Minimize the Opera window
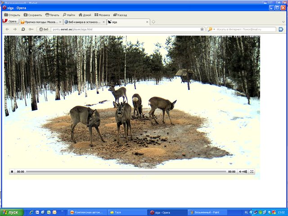This screenshot has height=216, width=288. click(272, 8)
